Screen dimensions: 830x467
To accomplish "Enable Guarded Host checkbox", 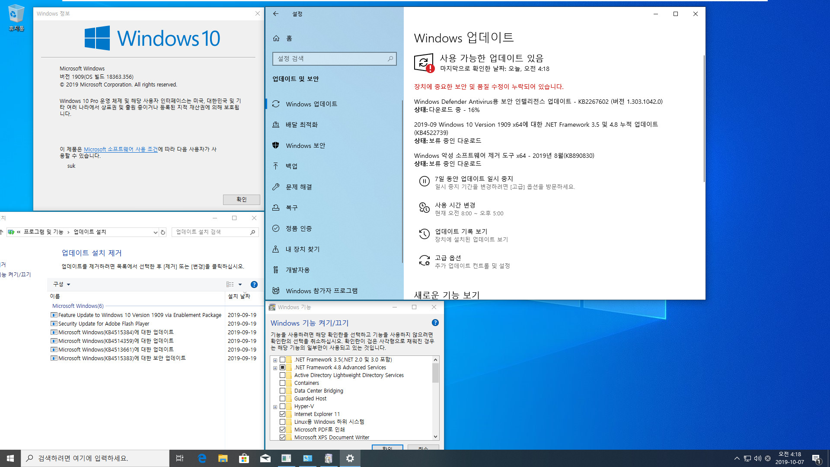I will click(282, 399).
